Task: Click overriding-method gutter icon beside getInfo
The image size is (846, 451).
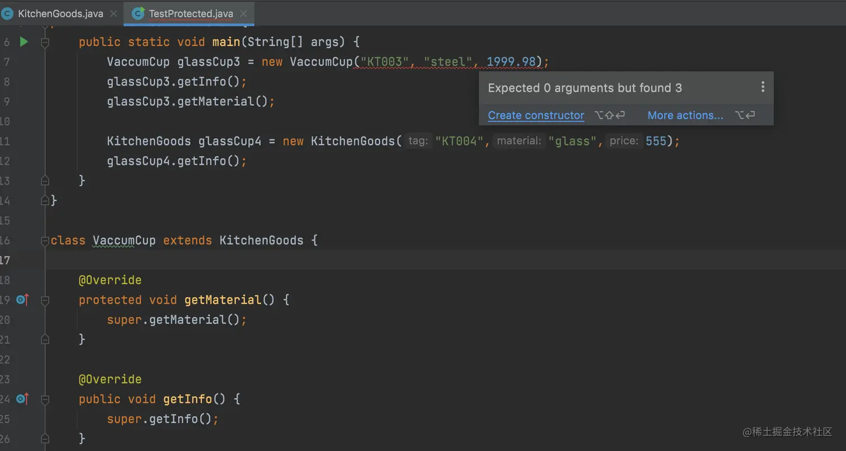Action: tap(22, 399)
